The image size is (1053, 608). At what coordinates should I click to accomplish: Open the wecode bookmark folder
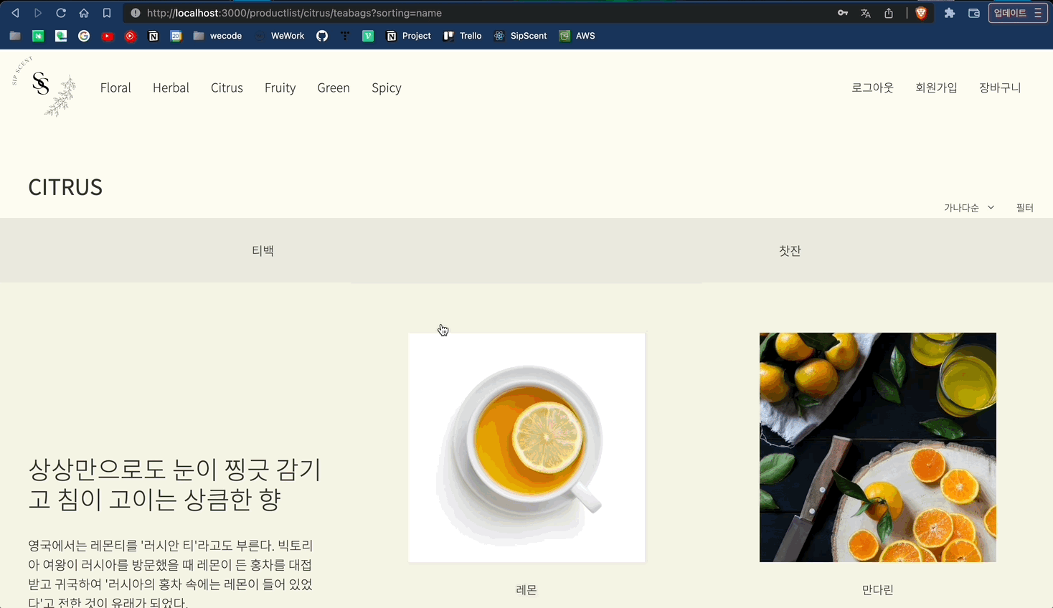coord(218,36)
